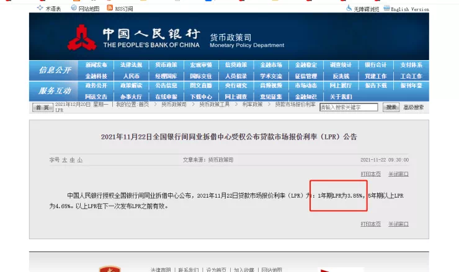Viewport: 459px width, 272px height.
Task: Focus the search keyword input field
Action: [x=348, y=107]
